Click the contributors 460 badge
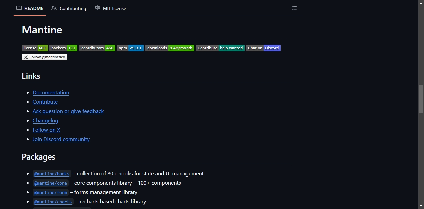This screenshot has height=209, width=424. tap(97, 48)
